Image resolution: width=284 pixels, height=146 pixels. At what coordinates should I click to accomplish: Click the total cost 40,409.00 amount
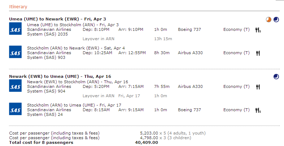147,142
